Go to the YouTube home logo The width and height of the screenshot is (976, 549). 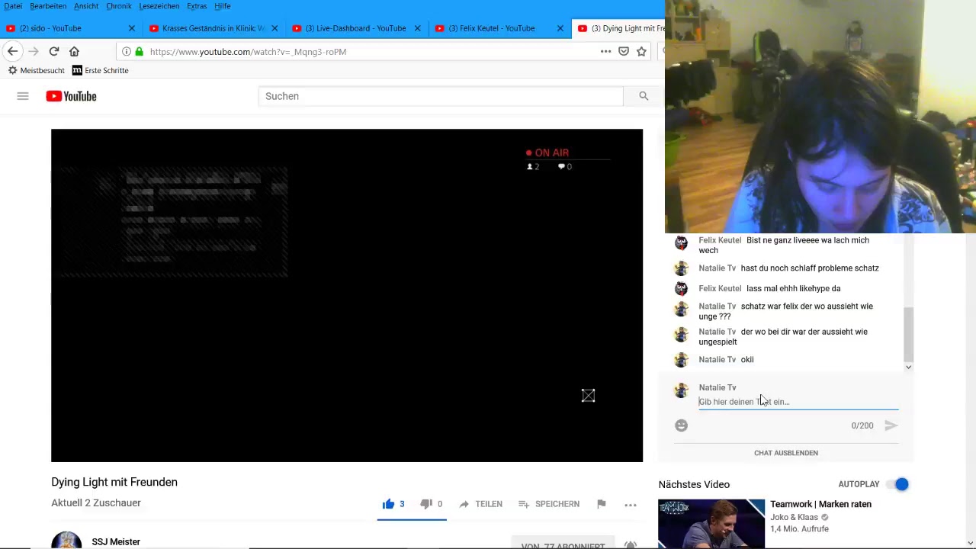coord(71,96)
